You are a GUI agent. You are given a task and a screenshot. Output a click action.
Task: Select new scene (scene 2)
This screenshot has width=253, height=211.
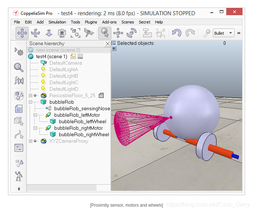[x=58, y=50]
